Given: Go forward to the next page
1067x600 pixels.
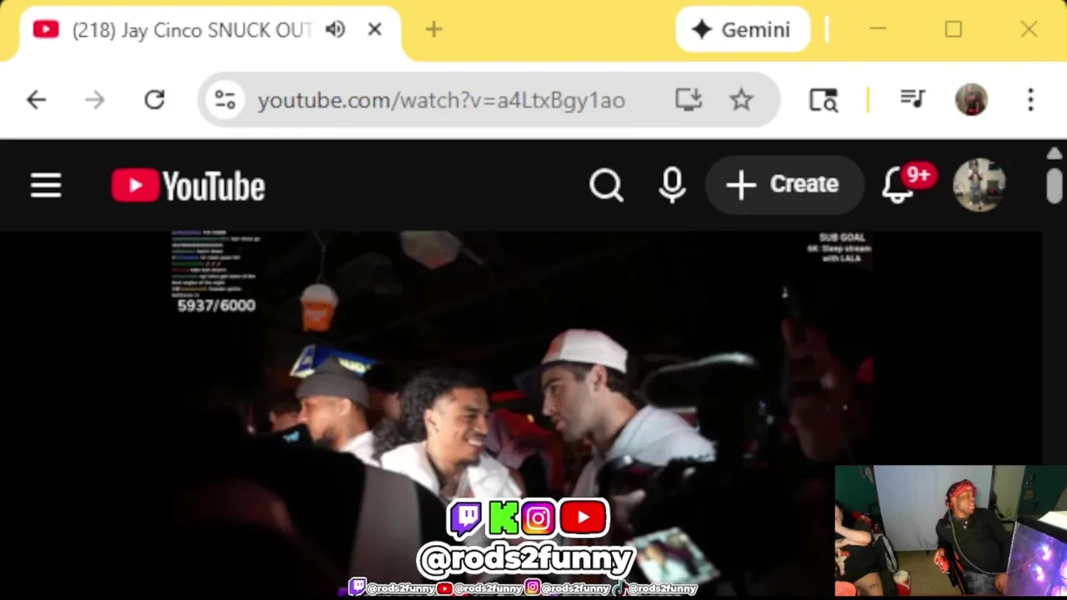Looking at the screenshot, I should (x=95, y=100).
